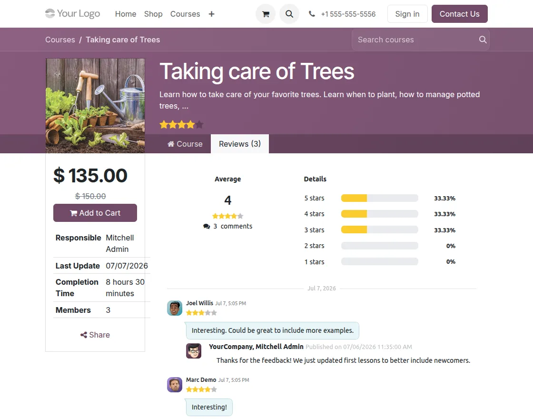
Task: Click the star rating under course title
Action: tap(181, 124)
